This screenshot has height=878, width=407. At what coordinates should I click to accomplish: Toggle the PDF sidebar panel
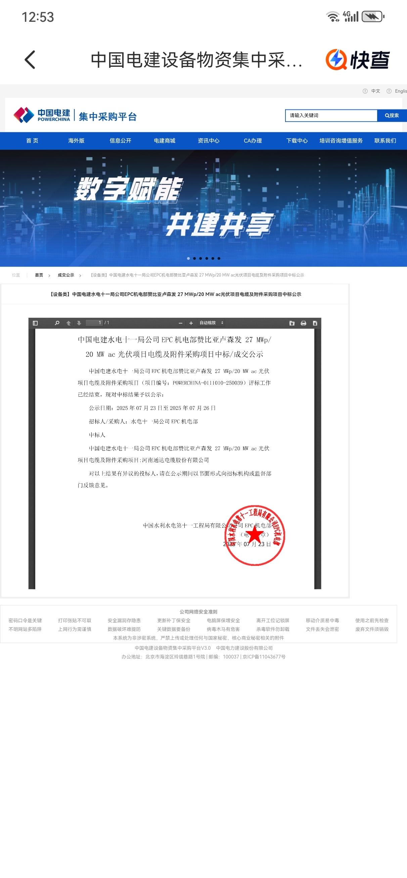click(35, 323)
